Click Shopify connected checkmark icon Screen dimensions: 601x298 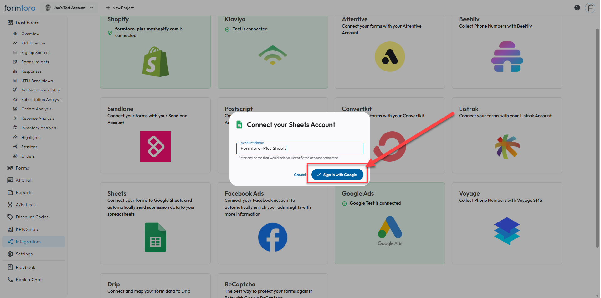coord(110,33)
